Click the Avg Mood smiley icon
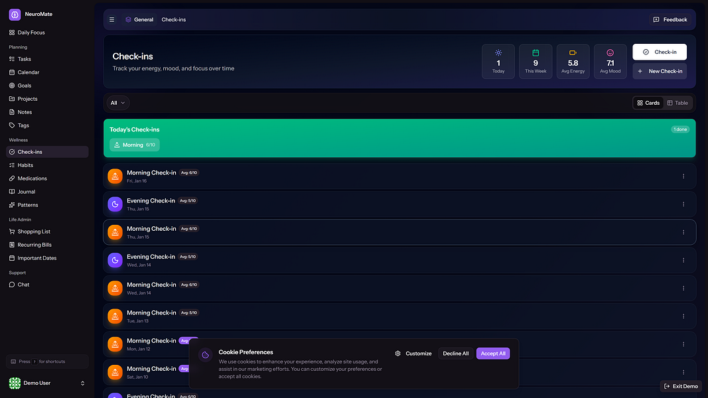 point(610,53)
